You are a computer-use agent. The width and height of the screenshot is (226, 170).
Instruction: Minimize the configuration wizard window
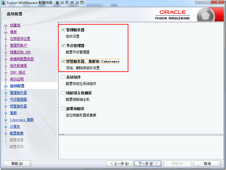tap(200, 2)
